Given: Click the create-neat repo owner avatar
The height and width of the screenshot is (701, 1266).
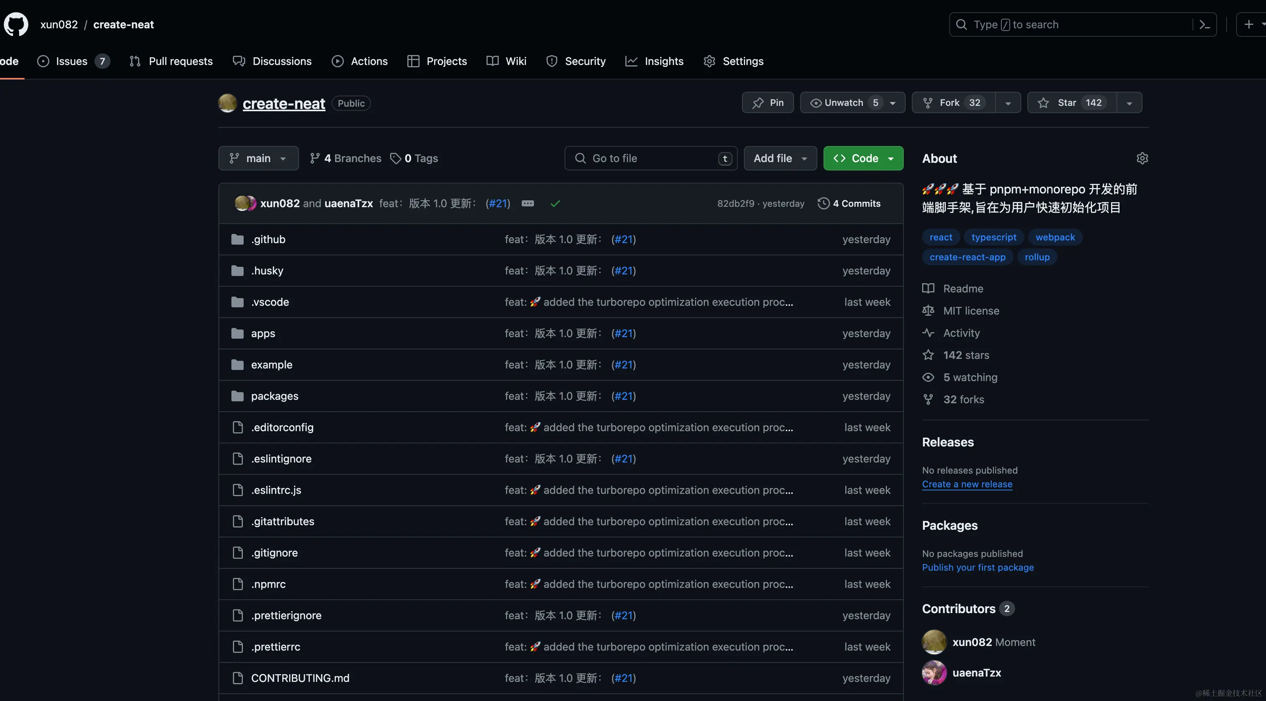Looking at the screenshot, I should point(228,103).
